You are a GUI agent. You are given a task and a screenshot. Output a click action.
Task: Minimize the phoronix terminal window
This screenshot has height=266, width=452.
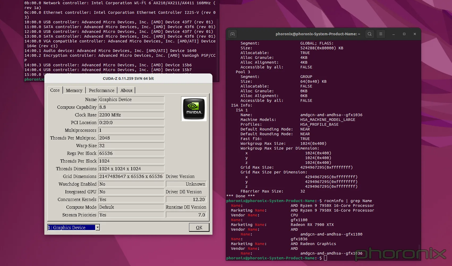pos(394,34)
